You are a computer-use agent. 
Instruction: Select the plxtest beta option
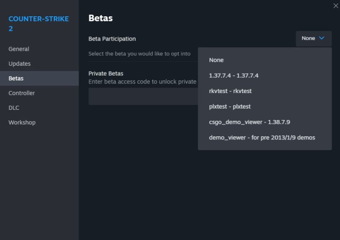click(230, 106)
